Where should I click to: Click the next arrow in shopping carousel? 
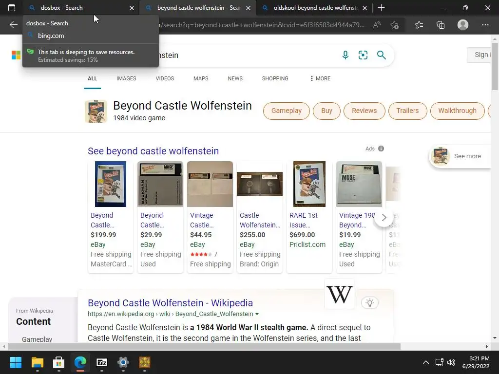(x=384, y=218)
